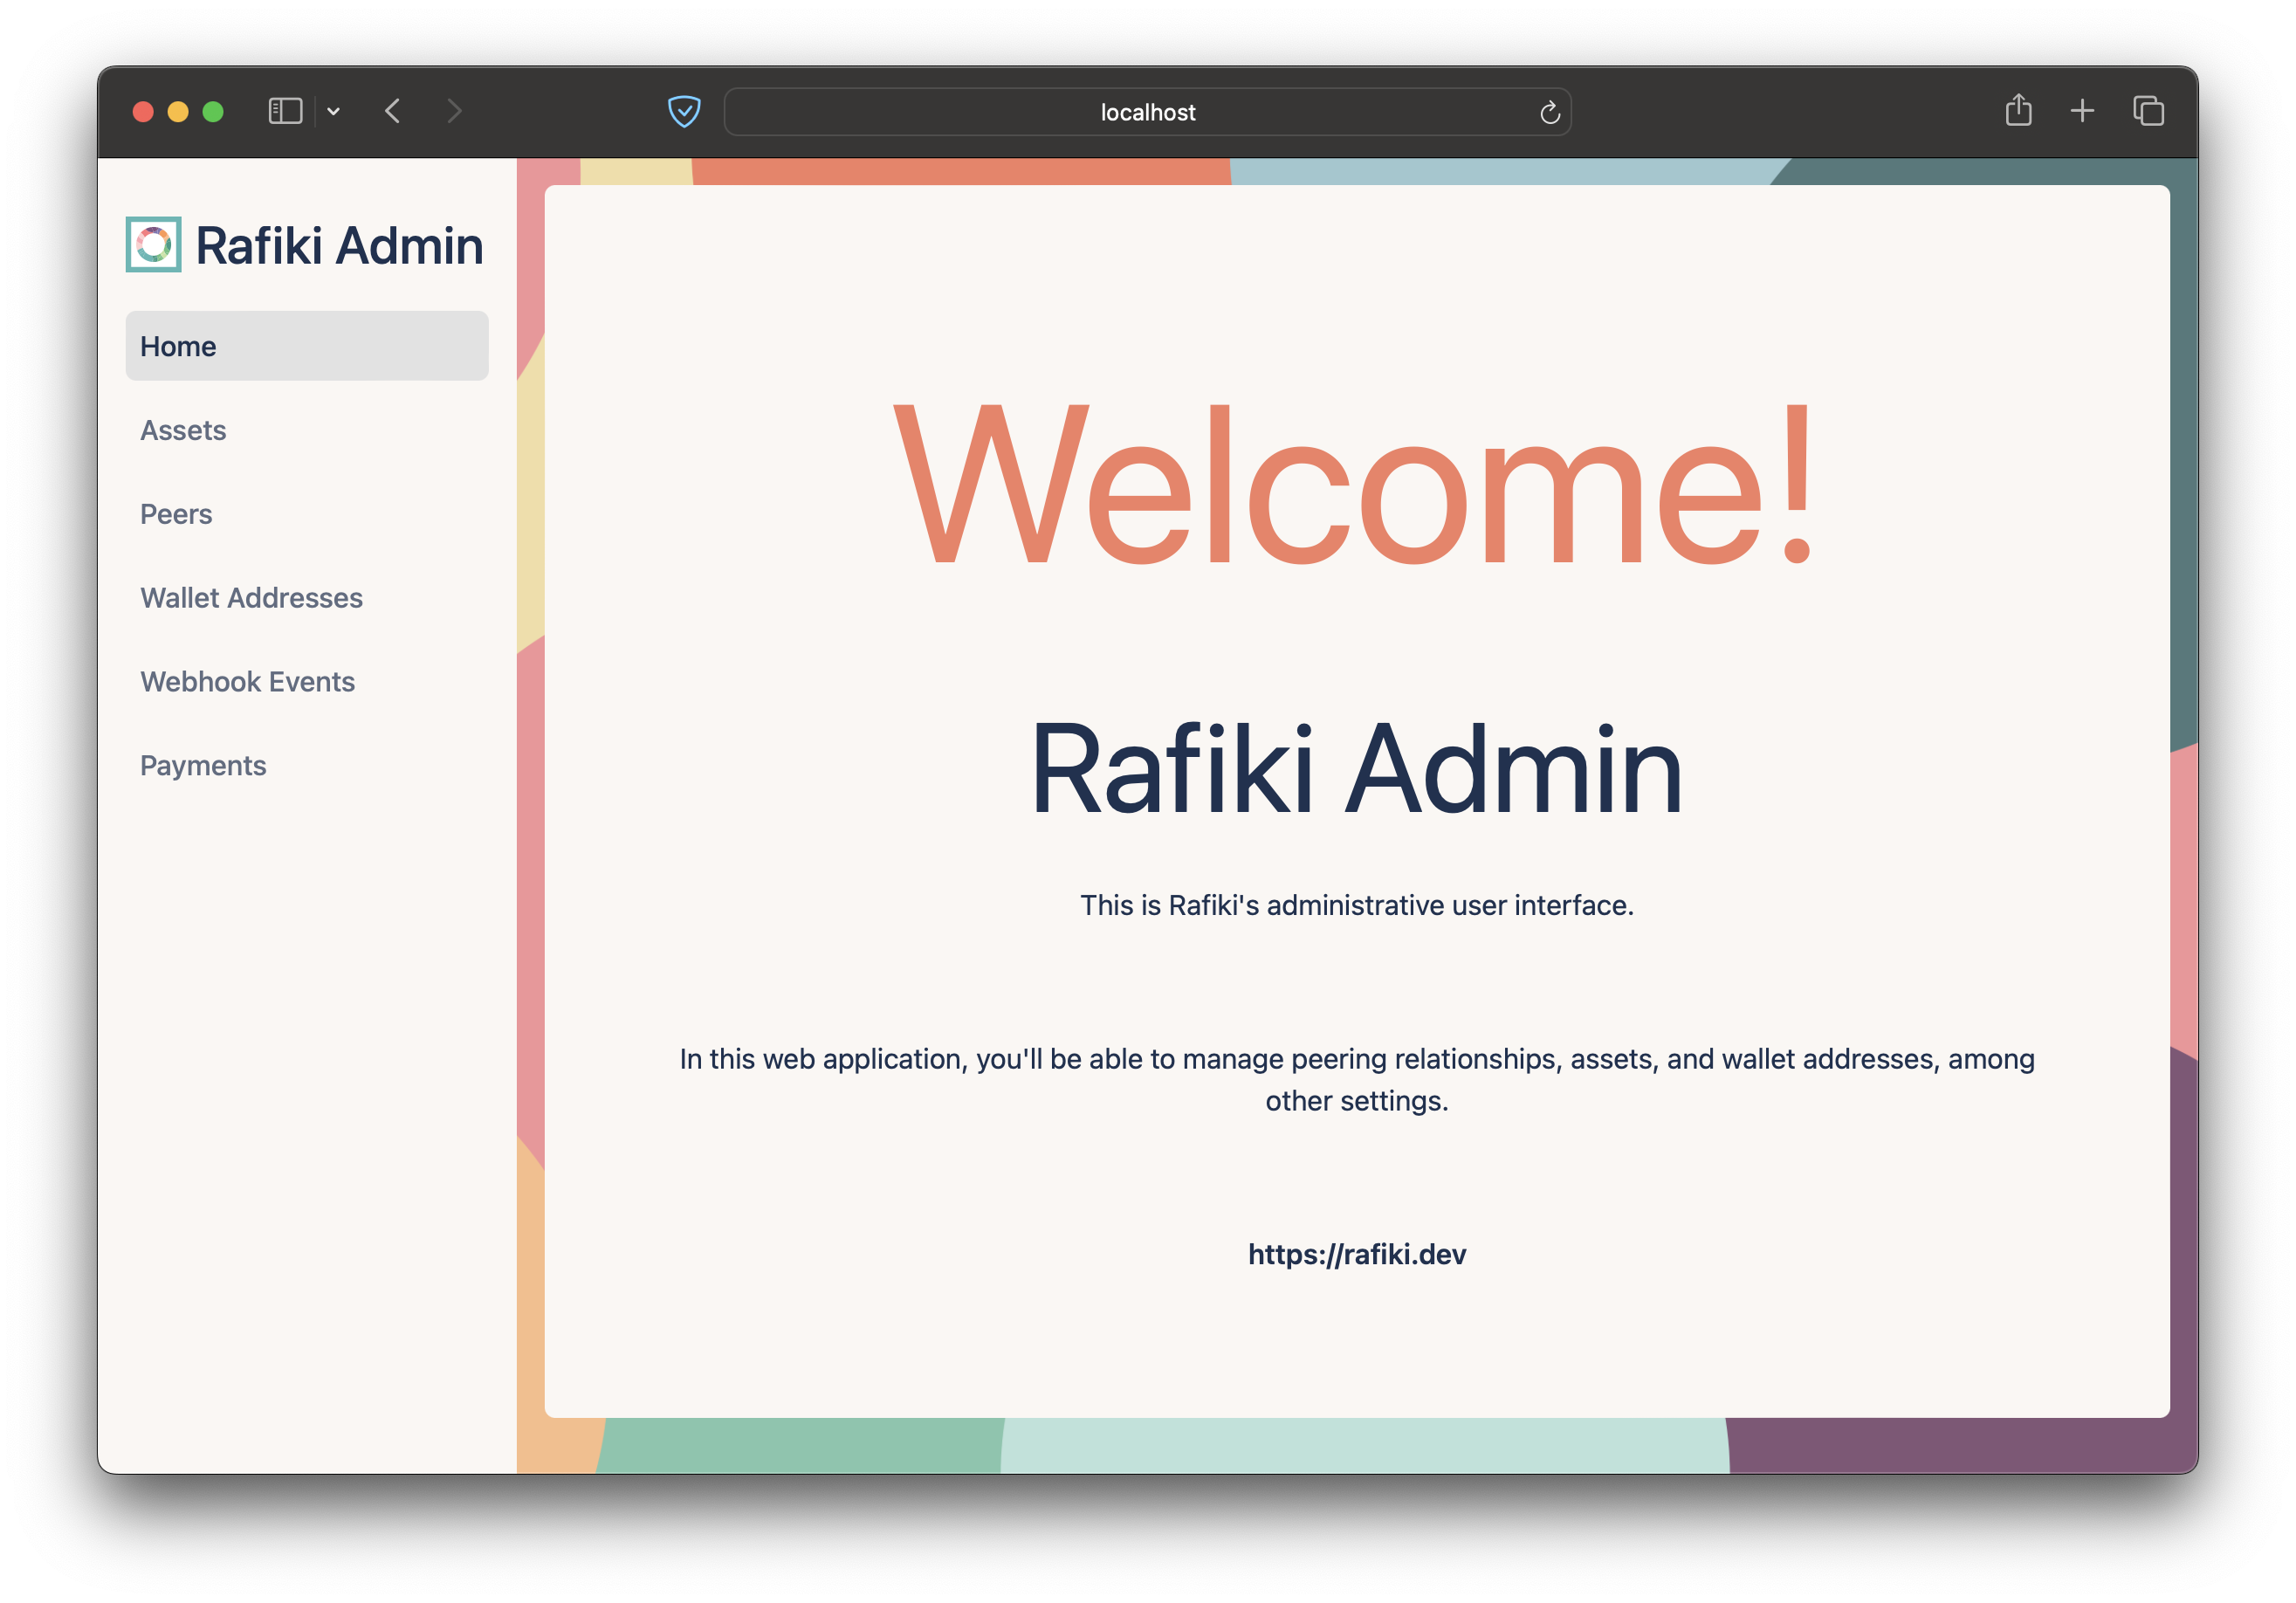
Task: Select Peers in the sidebar
Action: [x=176, y=514]
